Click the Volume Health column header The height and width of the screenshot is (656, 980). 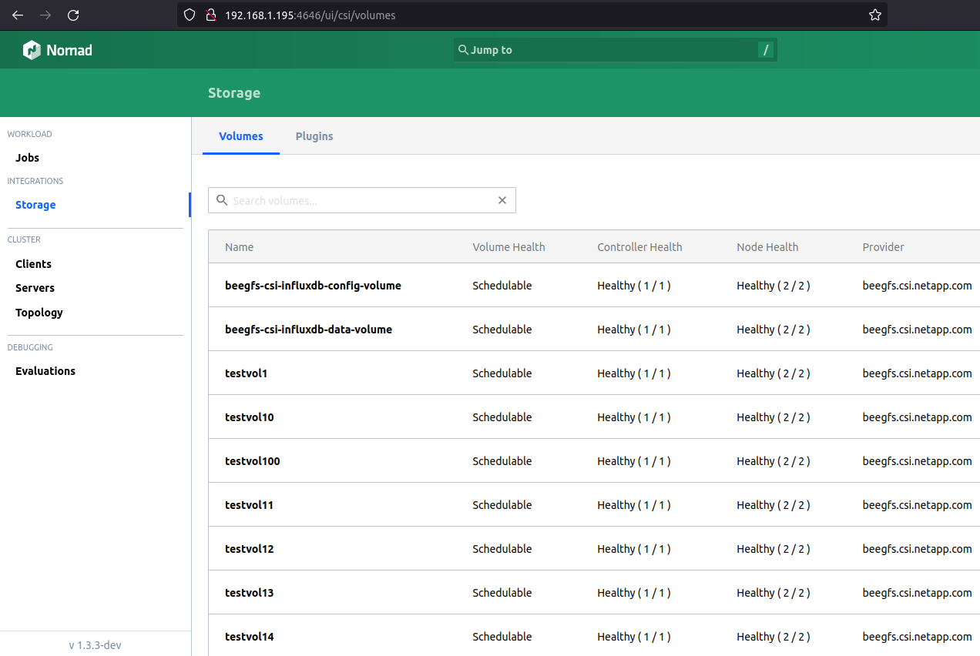tap(508, 247)
